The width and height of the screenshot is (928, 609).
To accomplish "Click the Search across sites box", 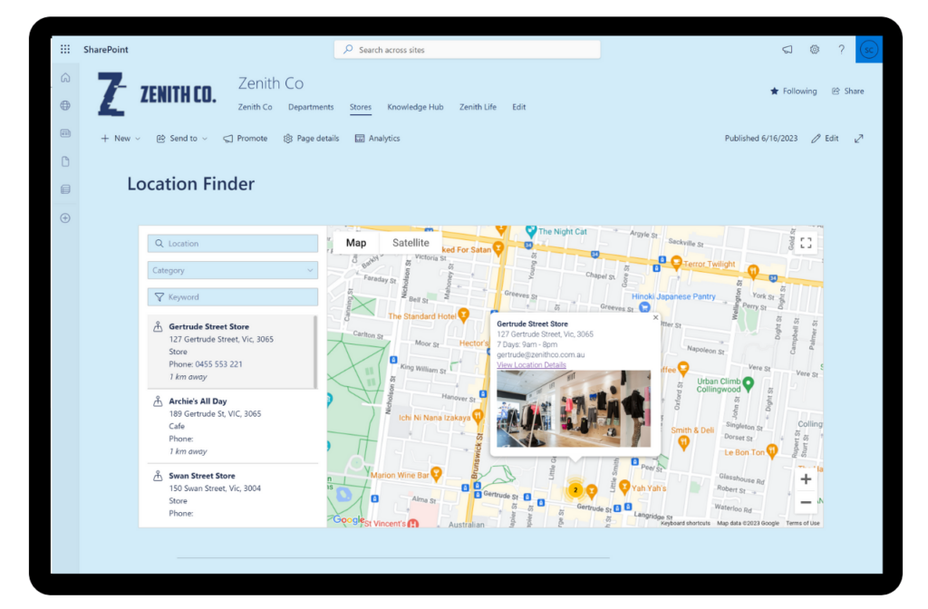I will (467, 50).
